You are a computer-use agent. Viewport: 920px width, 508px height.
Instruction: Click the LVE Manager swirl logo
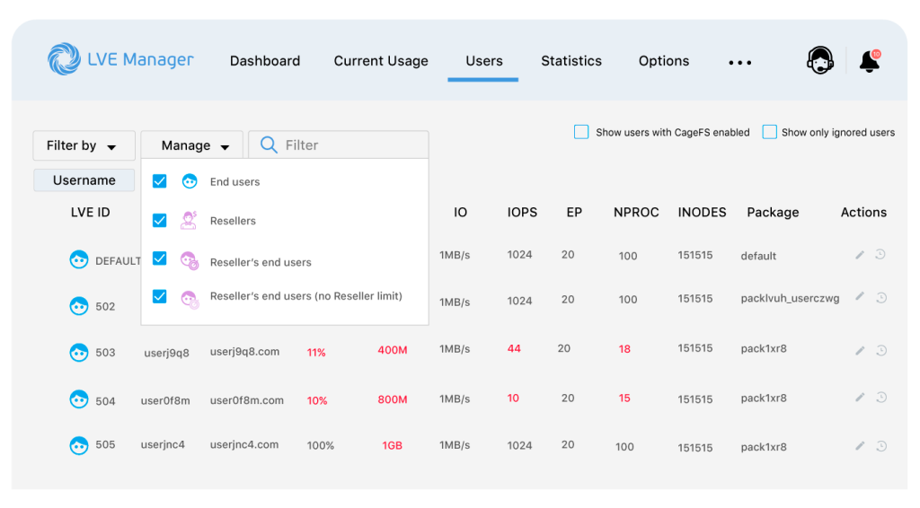click(64, 59)
